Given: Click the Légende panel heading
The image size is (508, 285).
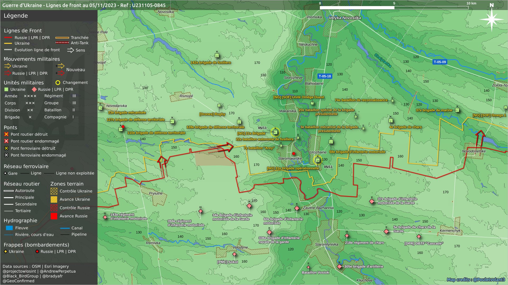Looking at the screenshot, I should (16, 16).
